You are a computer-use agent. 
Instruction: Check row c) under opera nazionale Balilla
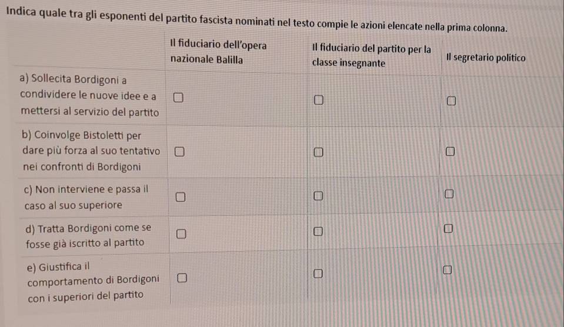point(181,197)
